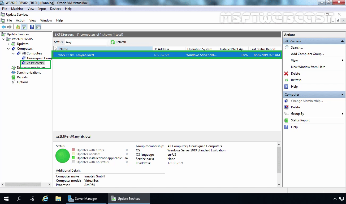Image resolution: width=346 pixels, height=204 pixels.
Task: Click the Options tree icon
Action: [x=14, y=82]
